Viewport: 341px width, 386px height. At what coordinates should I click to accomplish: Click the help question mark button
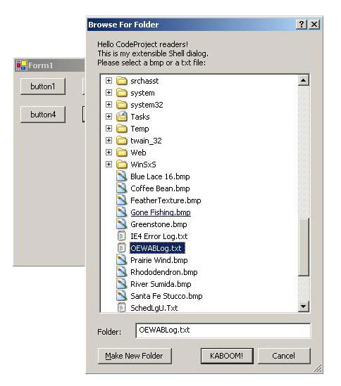(302, 25)
